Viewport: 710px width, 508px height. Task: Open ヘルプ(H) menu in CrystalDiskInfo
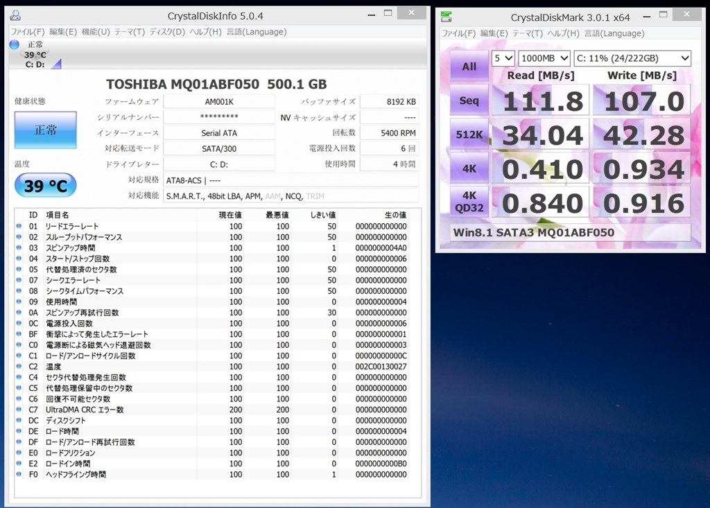(x=205, y=32)
